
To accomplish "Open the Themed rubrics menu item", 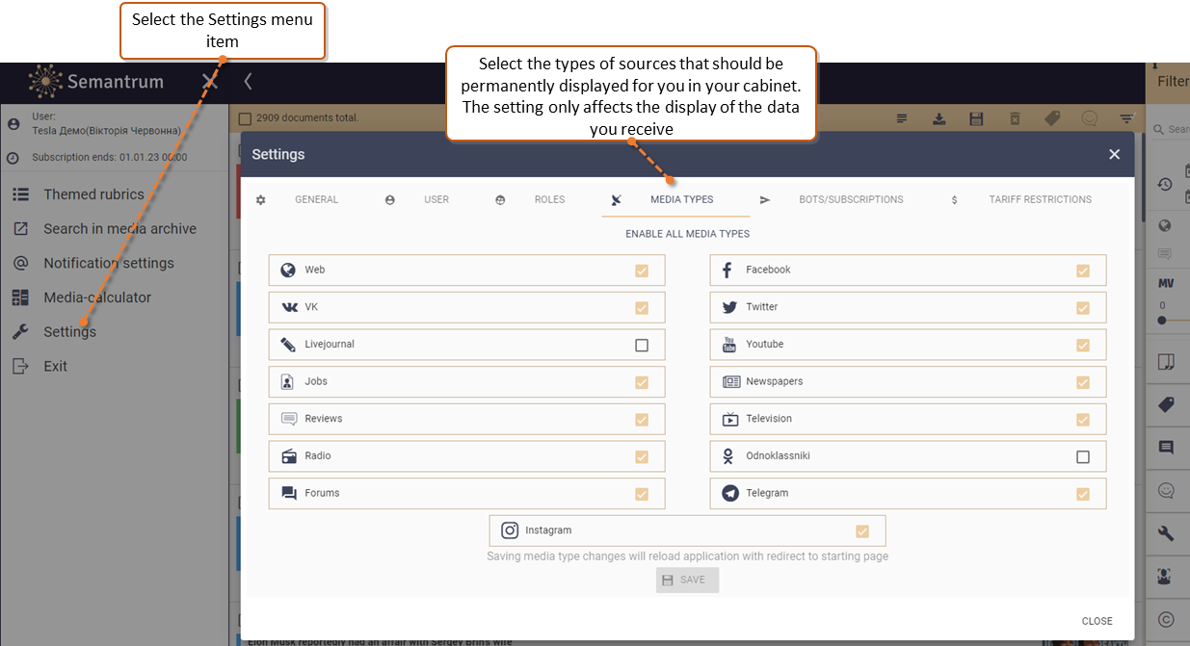I will click(93, 194).
